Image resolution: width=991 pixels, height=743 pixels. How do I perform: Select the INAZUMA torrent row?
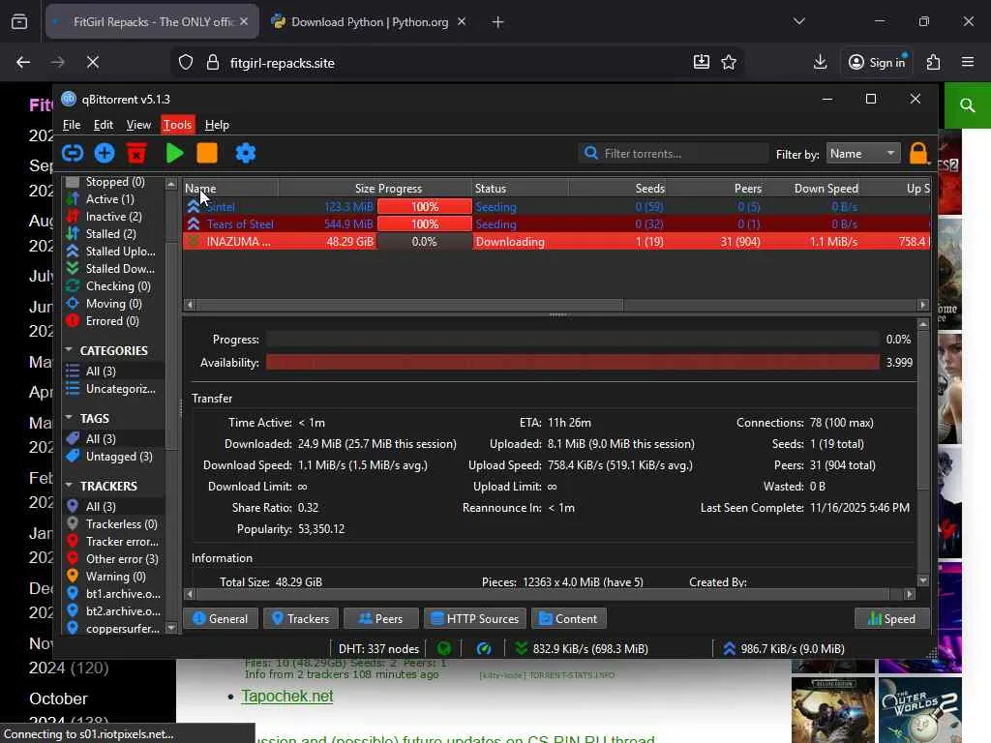tap(556, 241)
